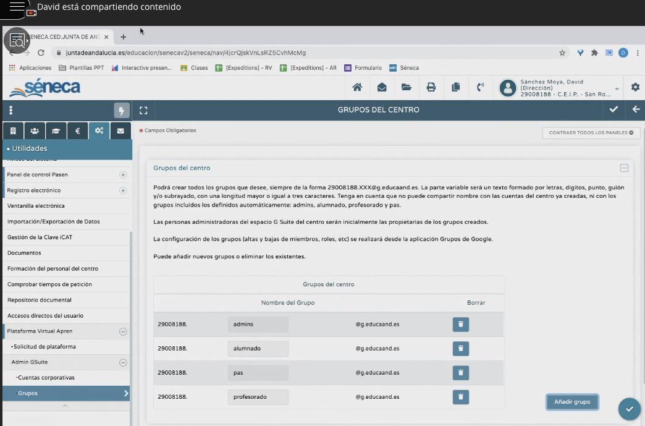Bookmark this page with the star icon
The height and width of the screenshot is (426, 645).
pyautogui.click(x=562, y=53)
